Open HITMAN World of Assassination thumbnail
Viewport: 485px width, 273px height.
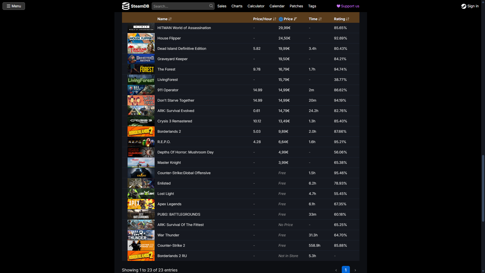click(x=141, y=28)
